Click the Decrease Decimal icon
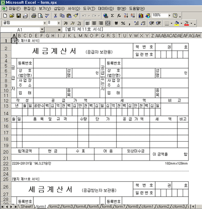 [143, 24]
